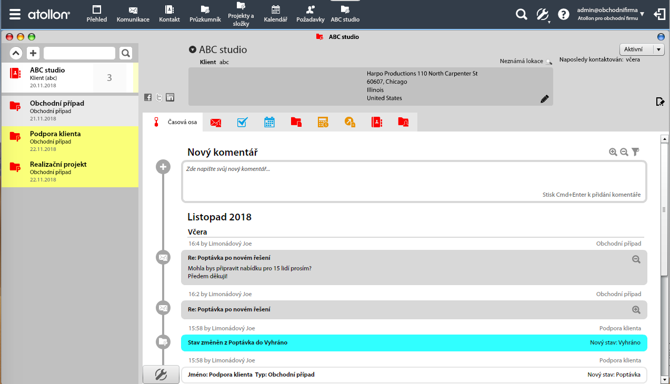Switch to the Časová osa tab

(176, 123)
